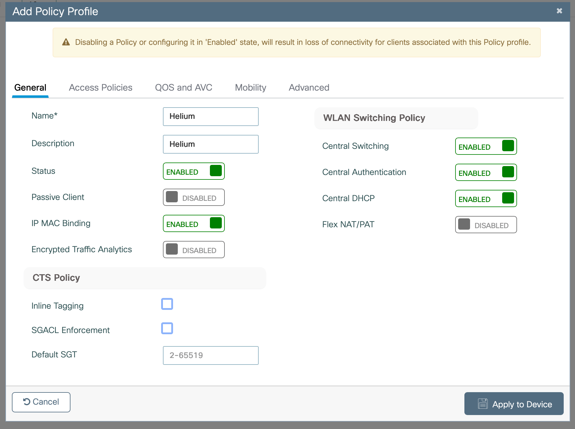Select the General tab
The height and width of the screenshot is (429, 575).
(30, 88)
